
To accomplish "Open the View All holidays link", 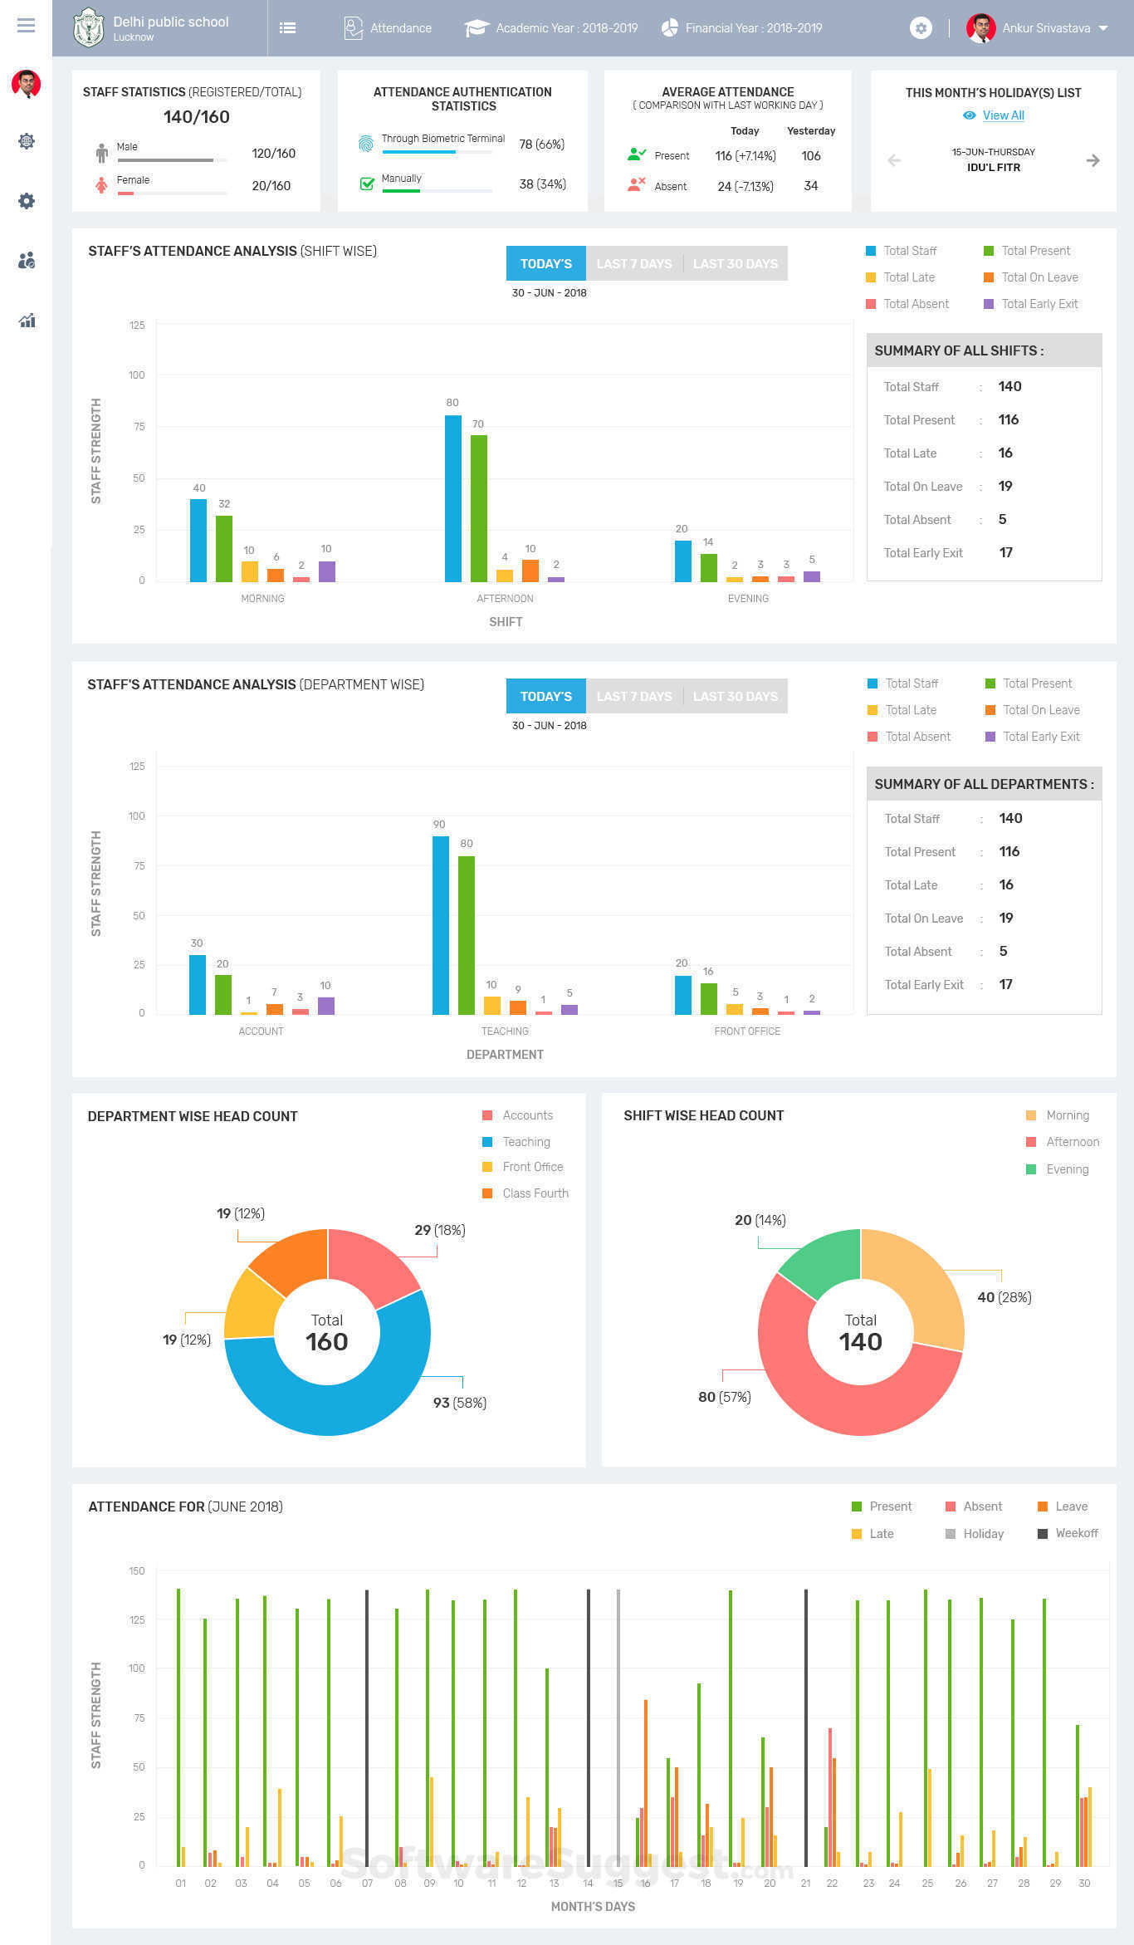I will (x=1003, y=115).
